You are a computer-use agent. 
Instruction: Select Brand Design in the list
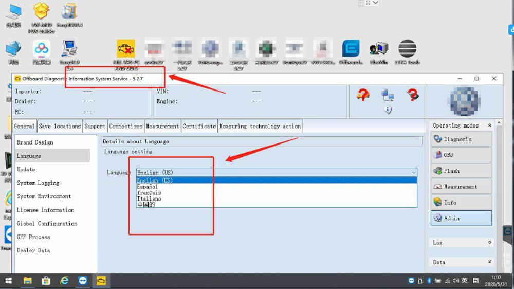tap(52, 142)
